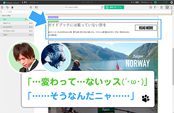Toggle the sidebar panel layout icon
Image resolution: width=174 pixels, height=113 pixels.
[x=37, y=7]
